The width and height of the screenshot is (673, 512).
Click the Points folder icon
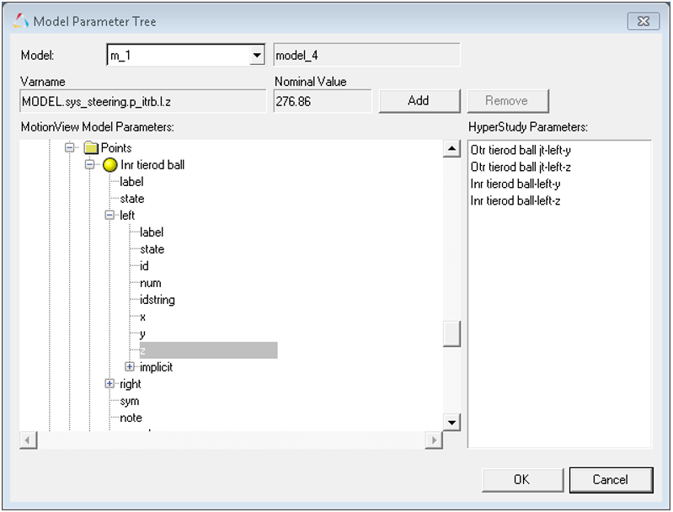tap(91, 148)
